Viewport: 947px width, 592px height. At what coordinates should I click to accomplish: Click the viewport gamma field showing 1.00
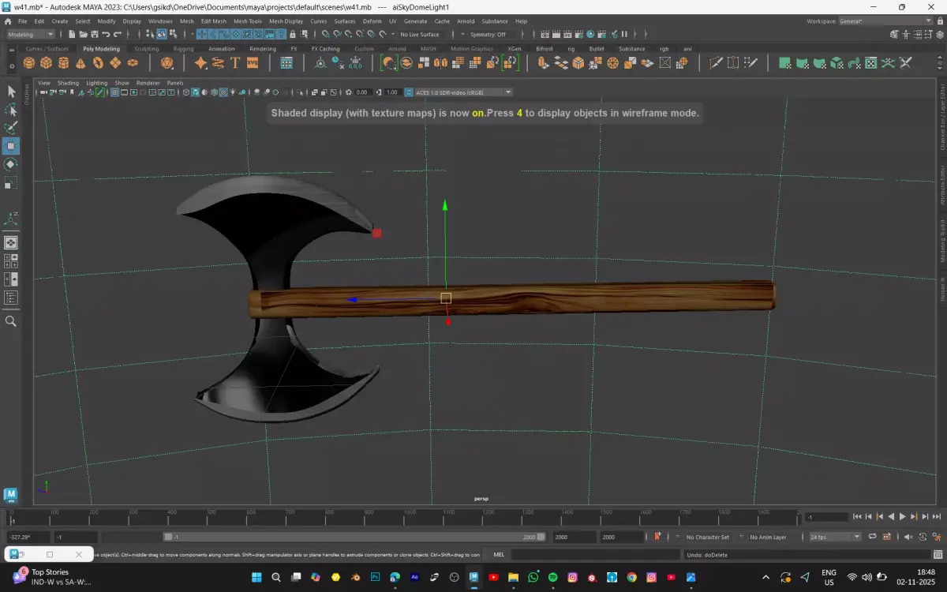click(x=391, y=92)
